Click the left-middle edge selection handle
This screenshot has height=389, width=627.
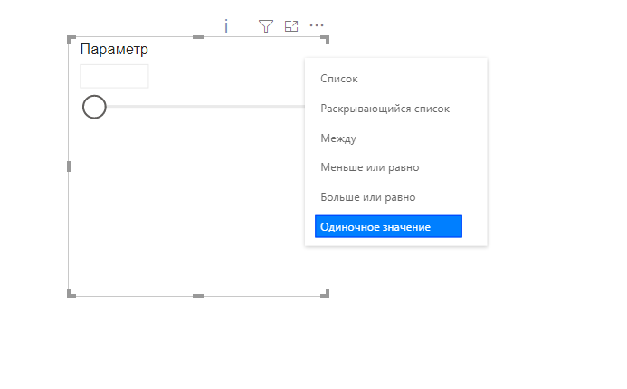click(69, 166)
